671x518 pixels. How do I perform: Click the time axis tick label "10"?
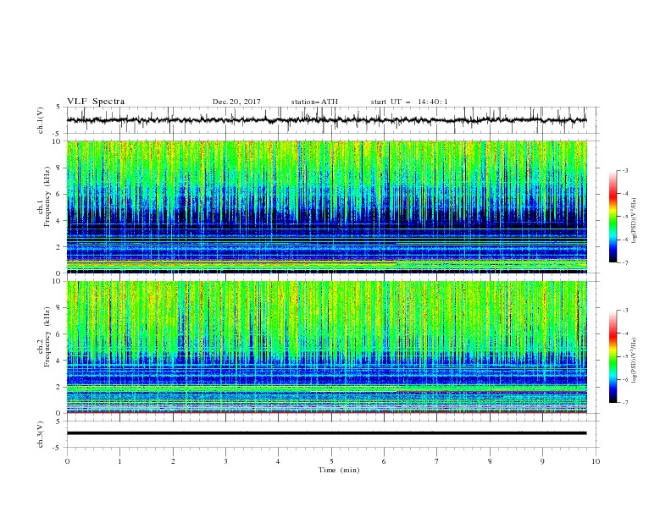pyautogui.click(x=596, y=461)
